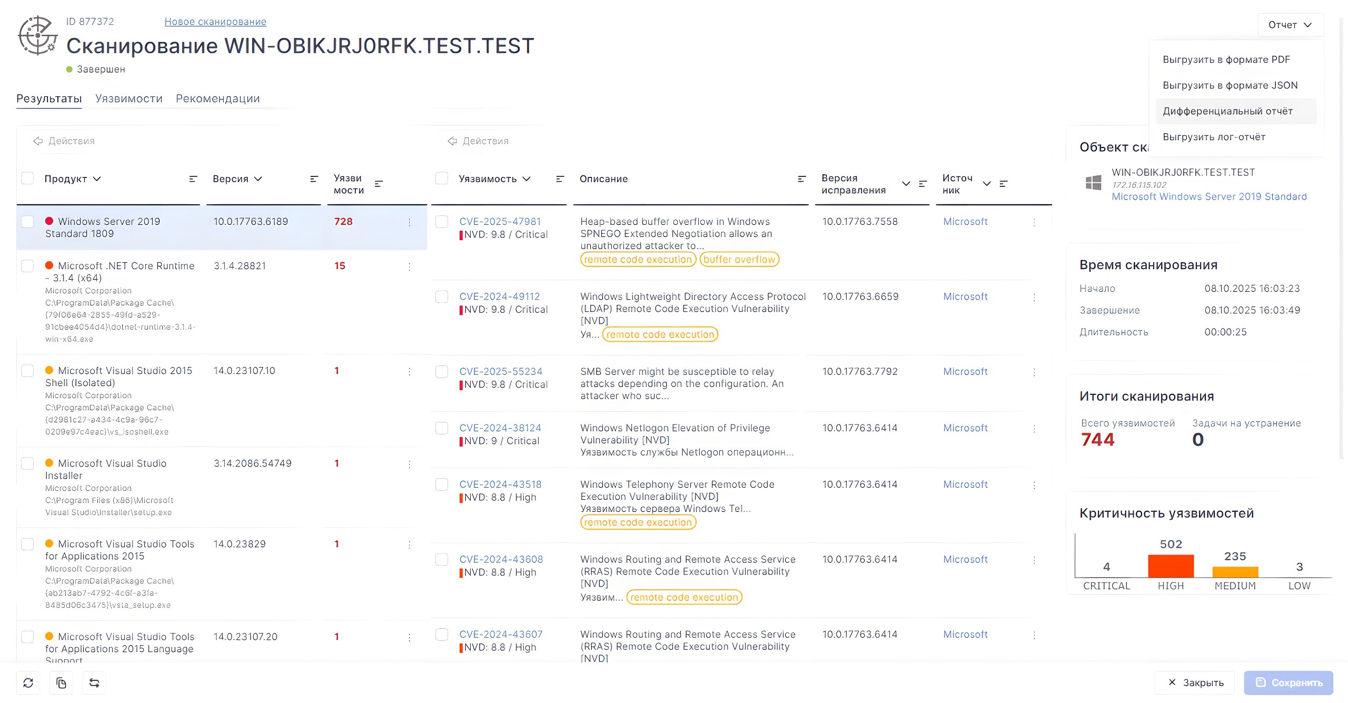1348x703 pixels.
Task: Select the CVE-2024-49112 vulnerability checkbox
Action: [442, 296]
